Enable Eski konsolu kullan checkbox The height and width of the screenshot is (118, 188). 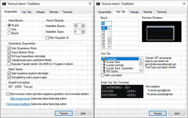[x=8, y=94]
